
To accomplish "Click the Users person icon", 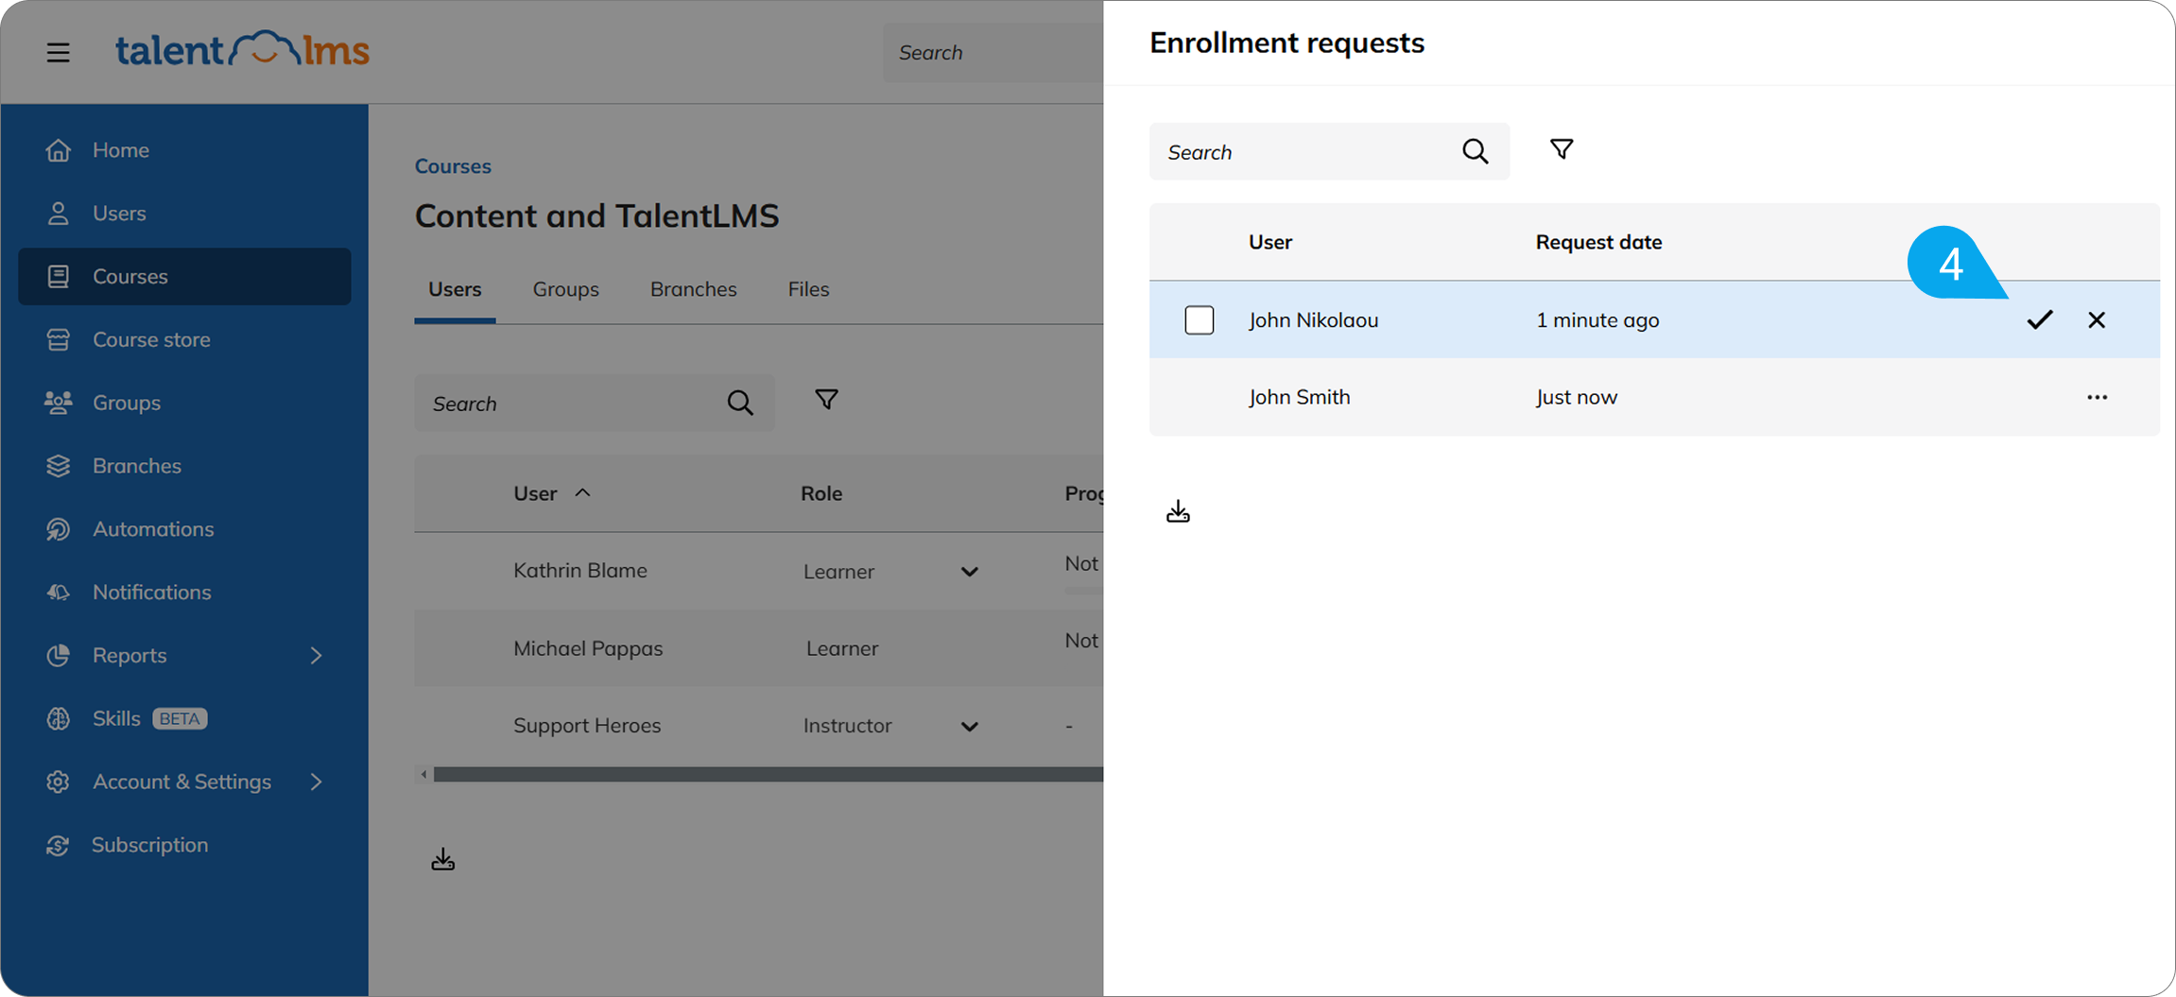I will 58,214.
